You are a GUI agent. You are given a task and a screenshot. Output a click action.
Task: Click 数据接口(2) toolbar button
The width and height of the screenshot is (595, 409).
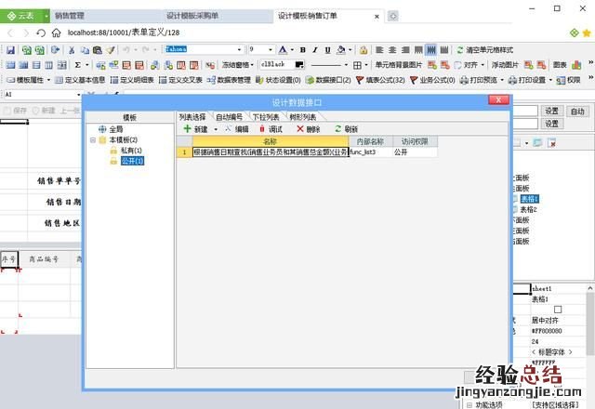(x=328, y=80)
